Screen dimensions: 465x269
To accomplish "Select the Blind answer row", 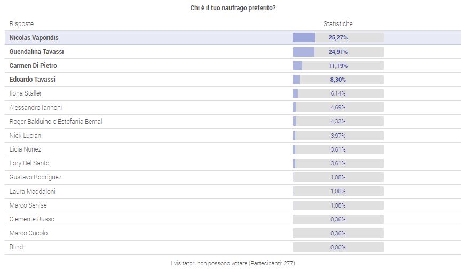I will [17, 247].
